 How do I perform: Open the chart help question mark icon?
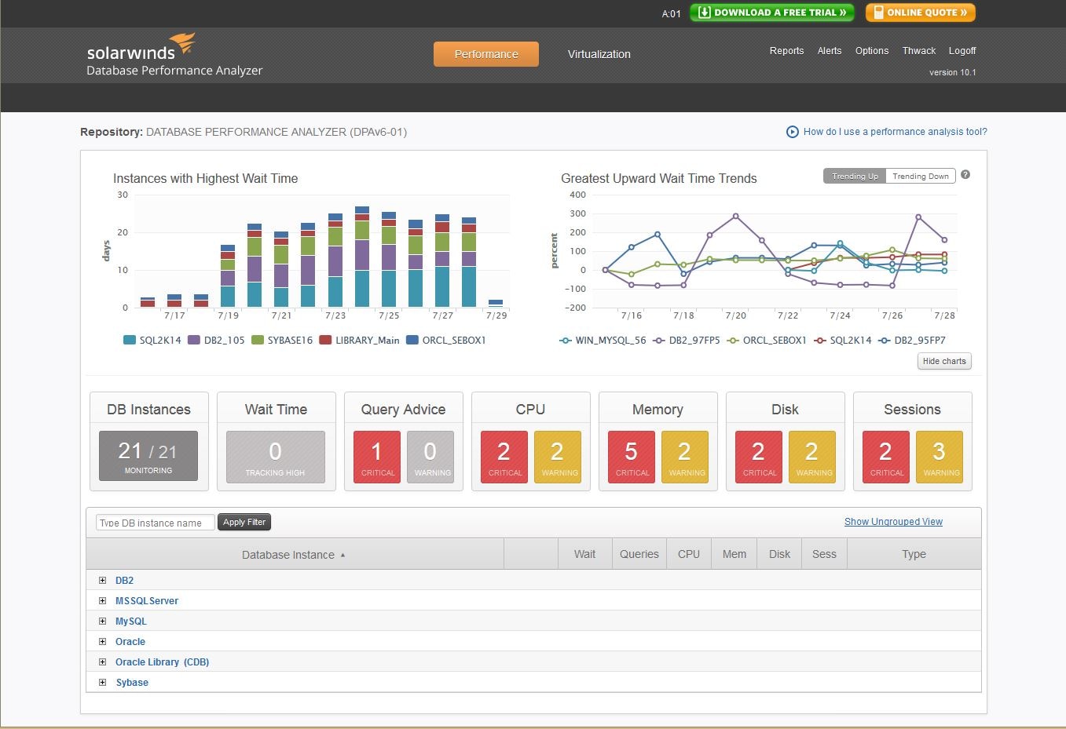965,175
